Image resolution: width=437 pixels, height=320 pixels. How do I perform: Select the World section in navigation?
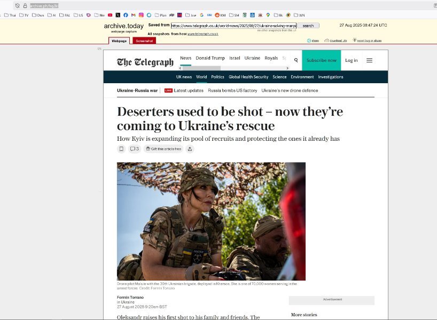201,77
